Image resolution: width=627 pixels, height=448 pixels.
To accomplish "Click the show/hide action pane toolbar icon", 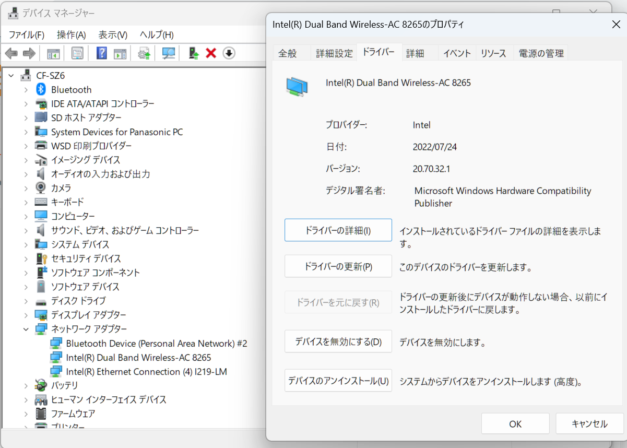I will (x=121, y=53).
